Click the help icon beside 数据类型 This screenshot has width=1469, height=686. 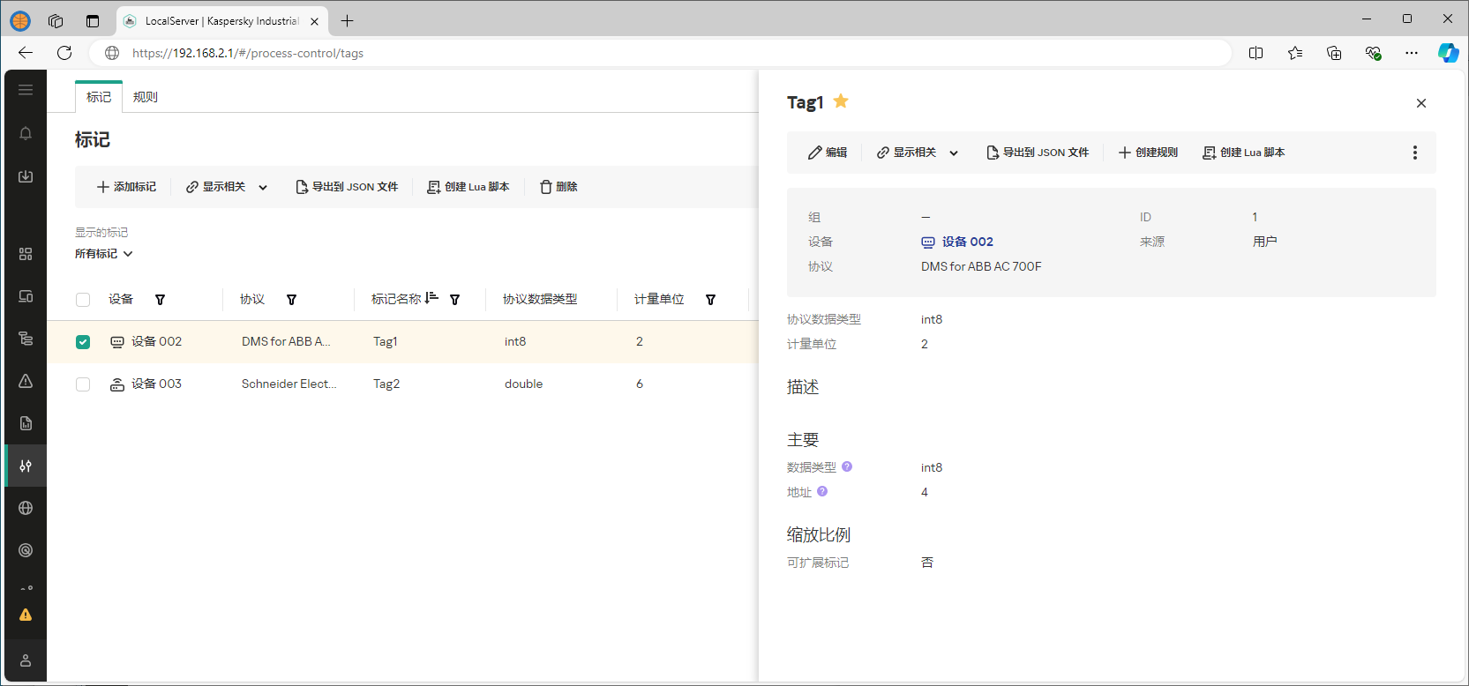(847, 467)
